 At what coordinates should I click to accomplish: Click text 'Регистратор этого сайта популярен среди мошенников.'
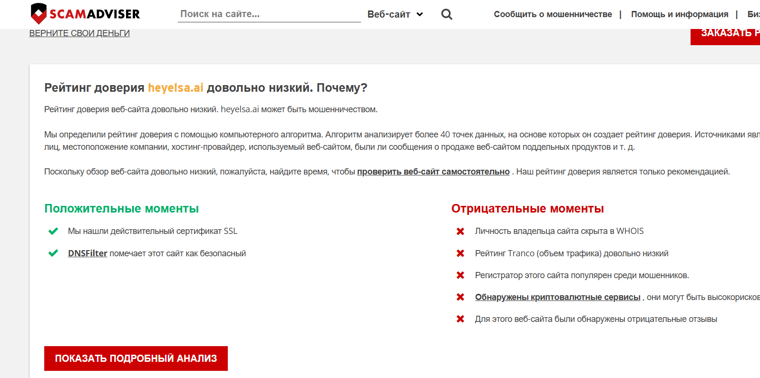coord(582,275)
